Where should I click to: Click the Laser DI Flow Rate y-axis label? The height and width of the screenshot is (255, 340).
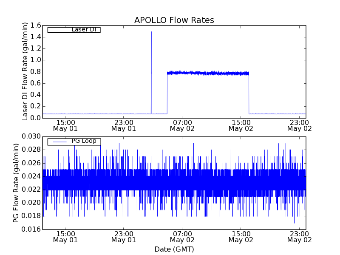pyautogui.click(x=25, y=71)
